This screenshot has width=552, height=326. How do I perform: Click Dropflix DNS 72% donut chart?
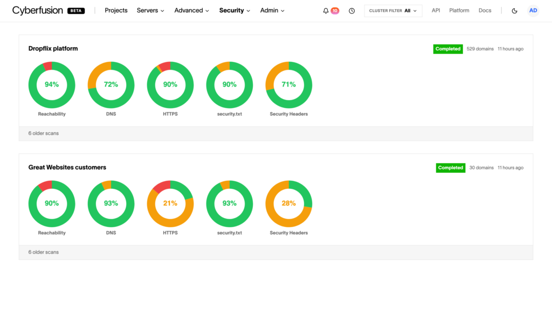pos(111,85)
